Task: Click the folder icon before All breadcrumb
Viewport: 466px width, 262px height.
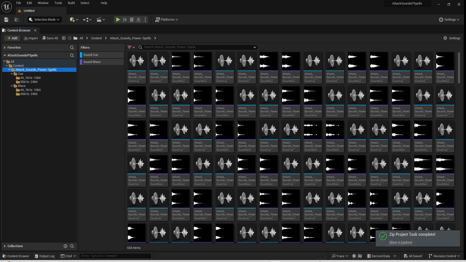Action: pyautogui.click(x=75, y=38)
